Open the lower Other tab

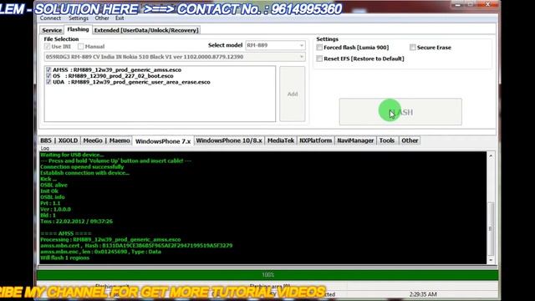[x=410, y=140]
